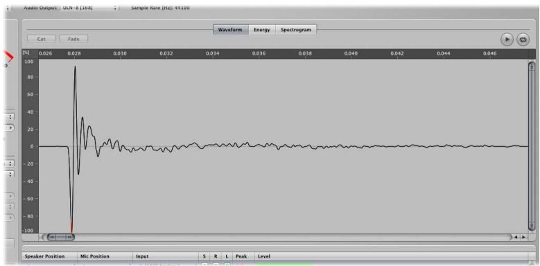Switch to the Waveform tab
The width and height of the screenshot is (540, 266).
(230, 30)
